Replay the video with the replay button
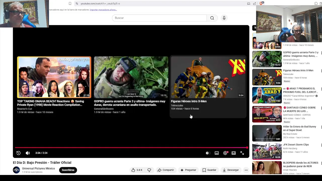The image size is (322, 181). click(18, 153)
